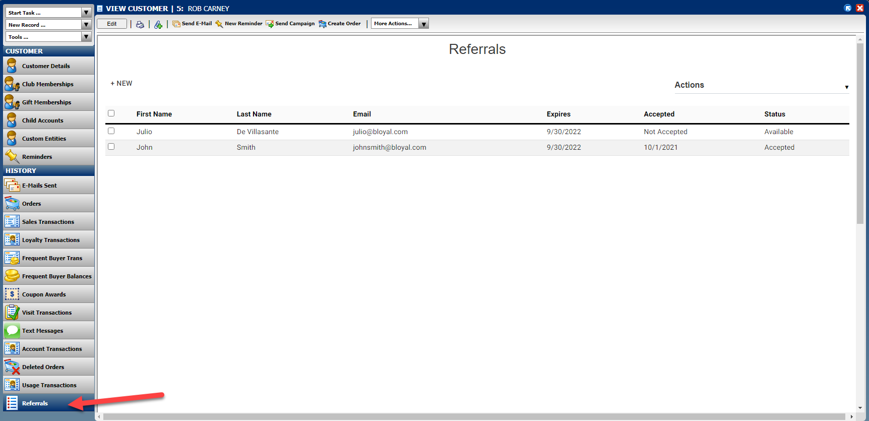
Task: Select the Referrals menu item
Action: (x=48, y=403)
